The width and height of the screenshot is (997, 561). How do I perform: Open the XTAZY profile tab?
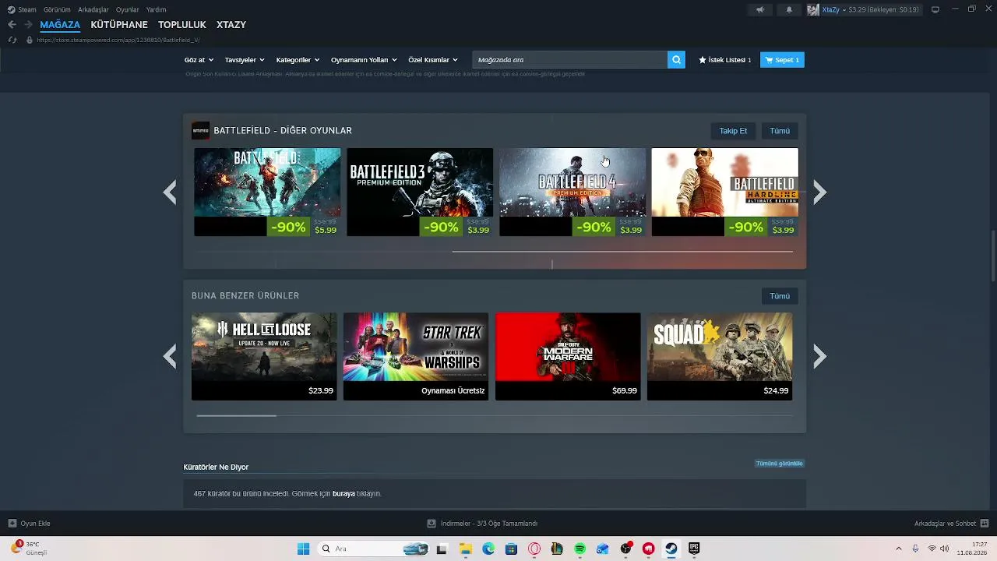pos(231,25)
